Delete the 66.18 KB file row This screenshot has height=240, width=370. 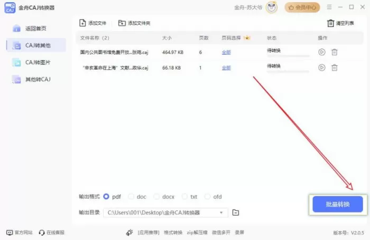tap(335, 68)
